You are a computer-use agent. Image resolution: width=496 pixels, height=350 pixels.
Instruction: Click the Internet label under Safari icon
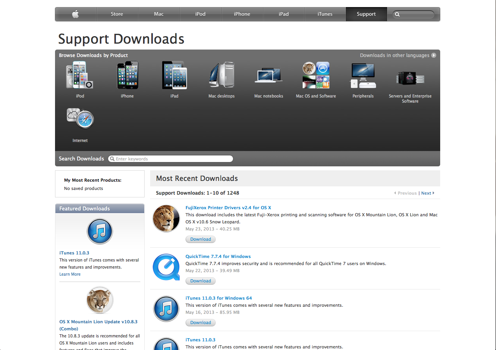point(80,140)
